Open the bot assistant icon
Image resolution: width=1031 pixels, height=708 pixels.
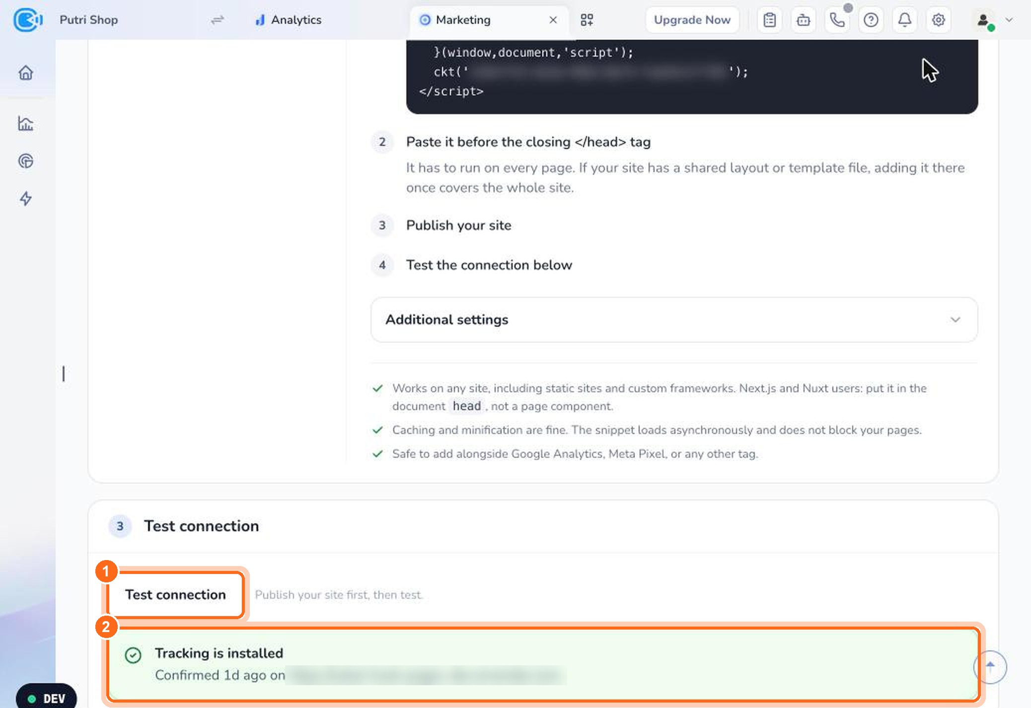(804, 20)
